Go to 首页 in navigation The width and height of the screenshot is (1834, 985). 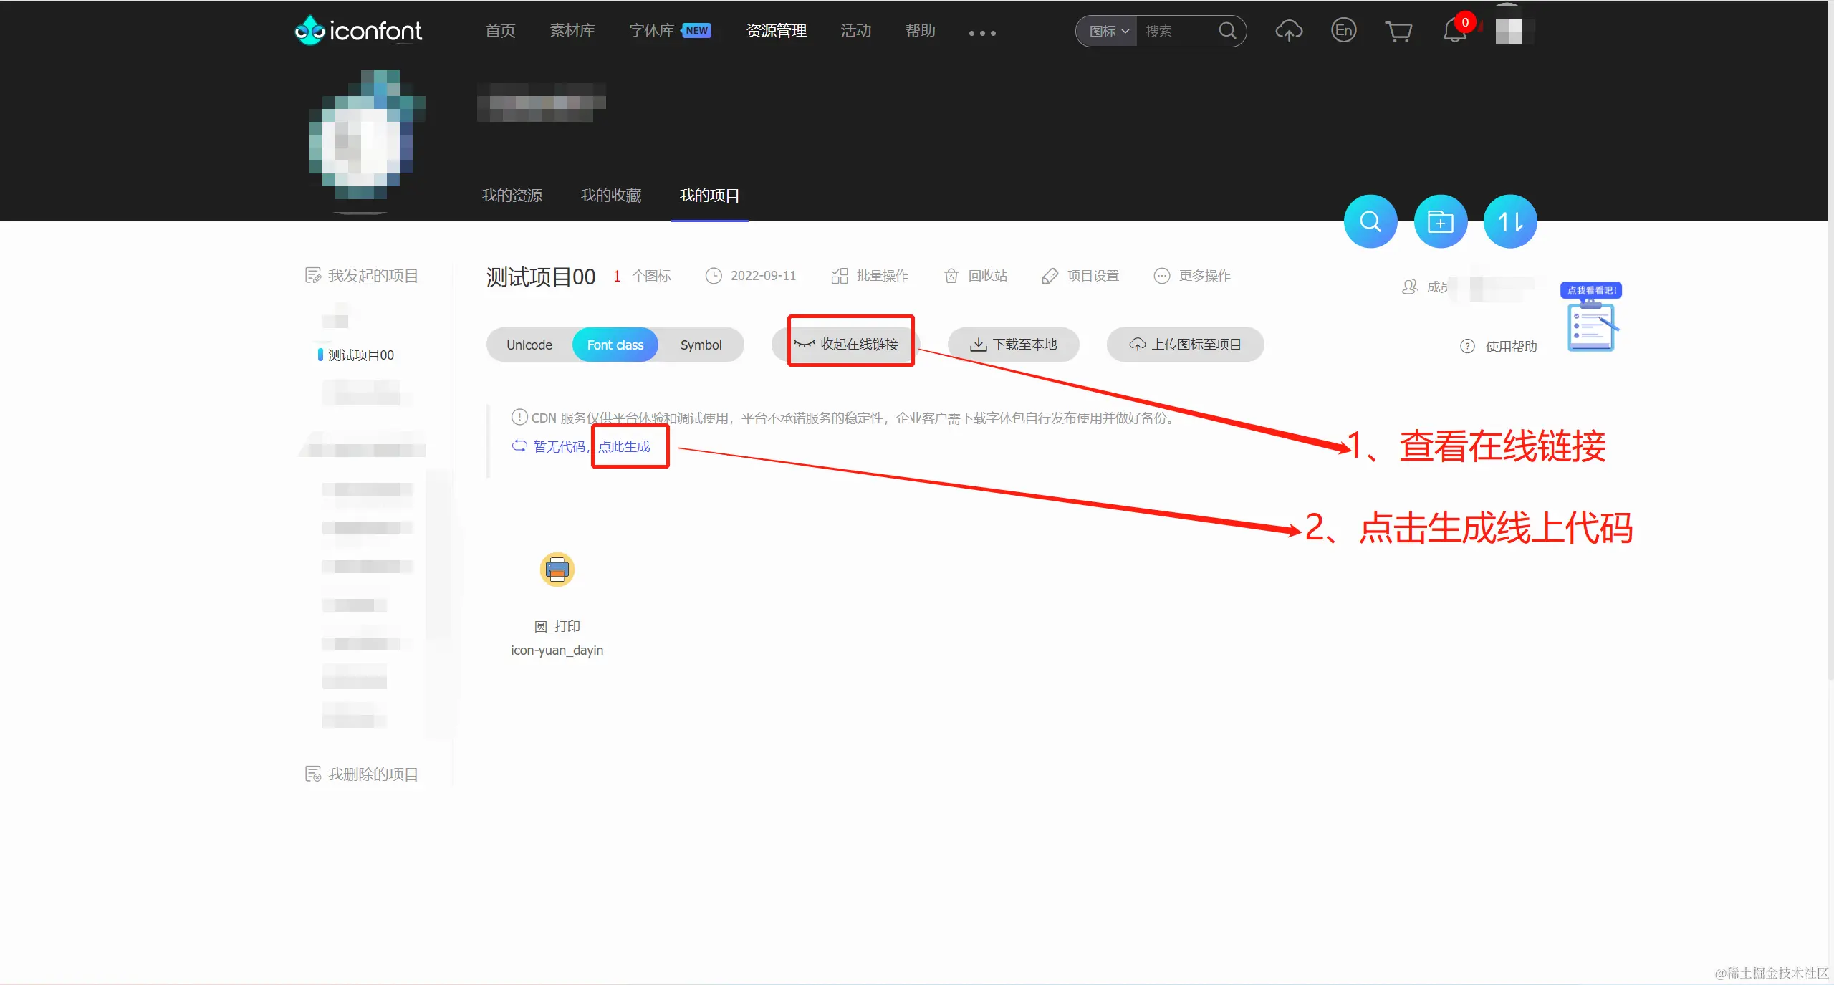(x=500, y=31)
